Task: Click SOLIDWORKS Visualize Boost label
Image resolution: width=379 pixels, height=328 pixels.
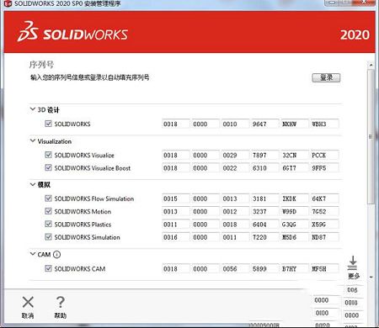Action: click(x=93, y=168)
